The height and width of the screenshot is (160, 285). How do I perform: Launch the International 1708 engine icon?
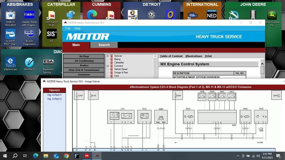192,15
